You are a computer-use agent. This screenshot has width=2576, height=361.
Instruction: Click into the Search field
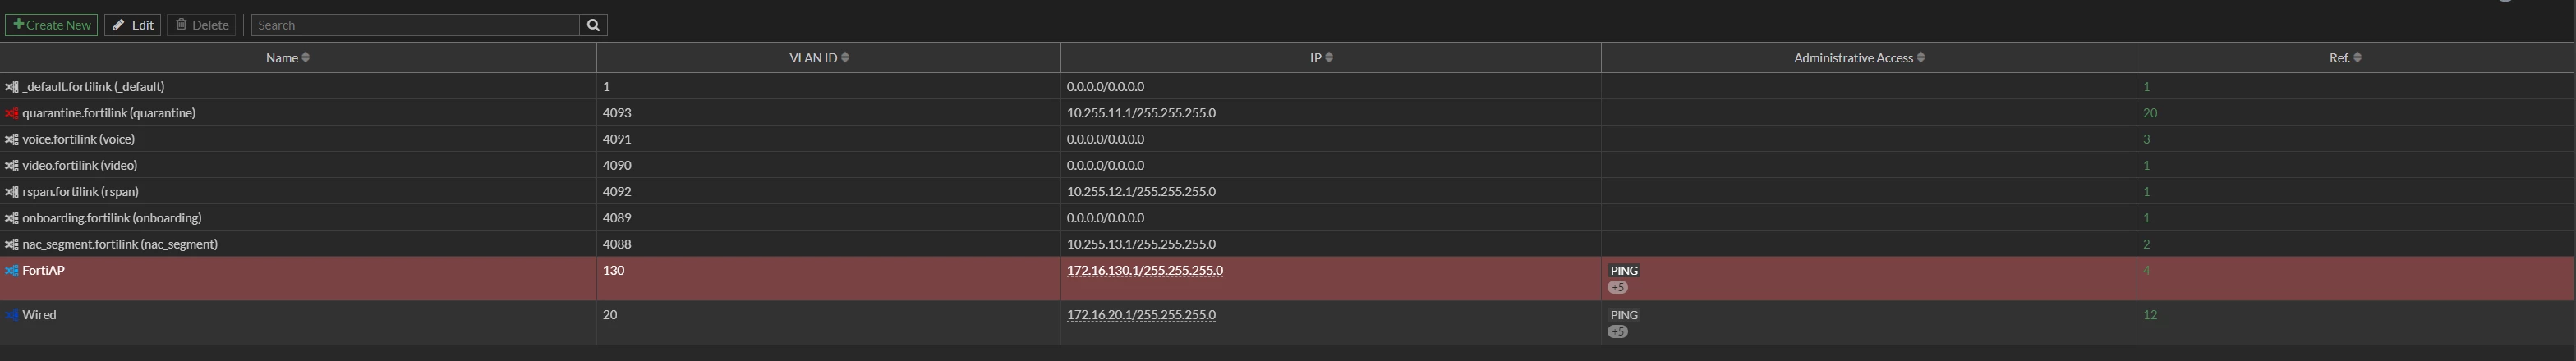coord(415,25)
